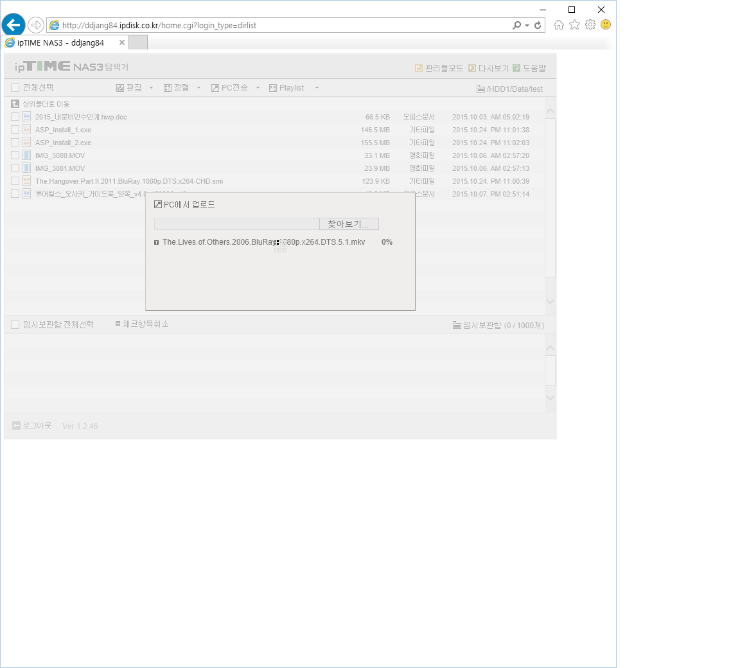The image size is (740, 668).
Task: Open the PC전송 menu
Action: [229, 88]
